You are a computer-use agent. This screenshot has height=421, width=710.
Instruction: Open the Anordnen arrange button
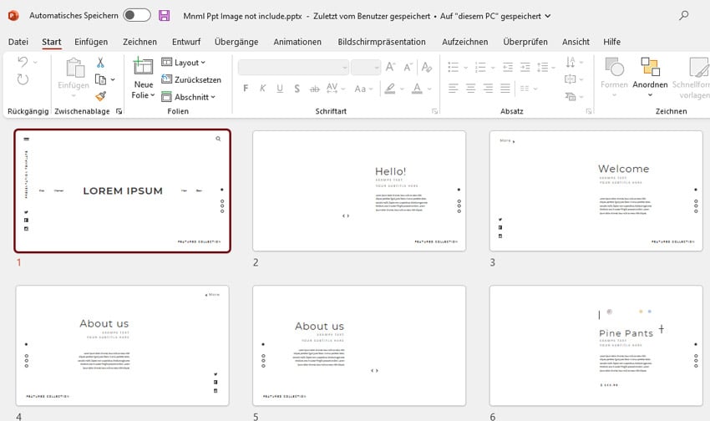650,76
